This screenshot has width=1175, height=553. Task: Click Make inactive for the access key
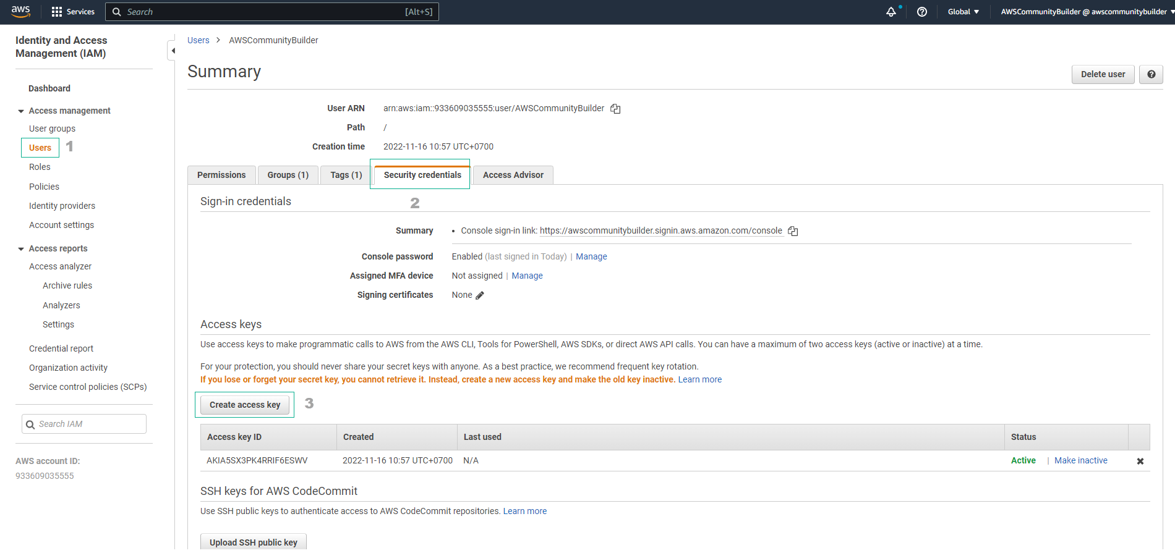click(1081, 460)
